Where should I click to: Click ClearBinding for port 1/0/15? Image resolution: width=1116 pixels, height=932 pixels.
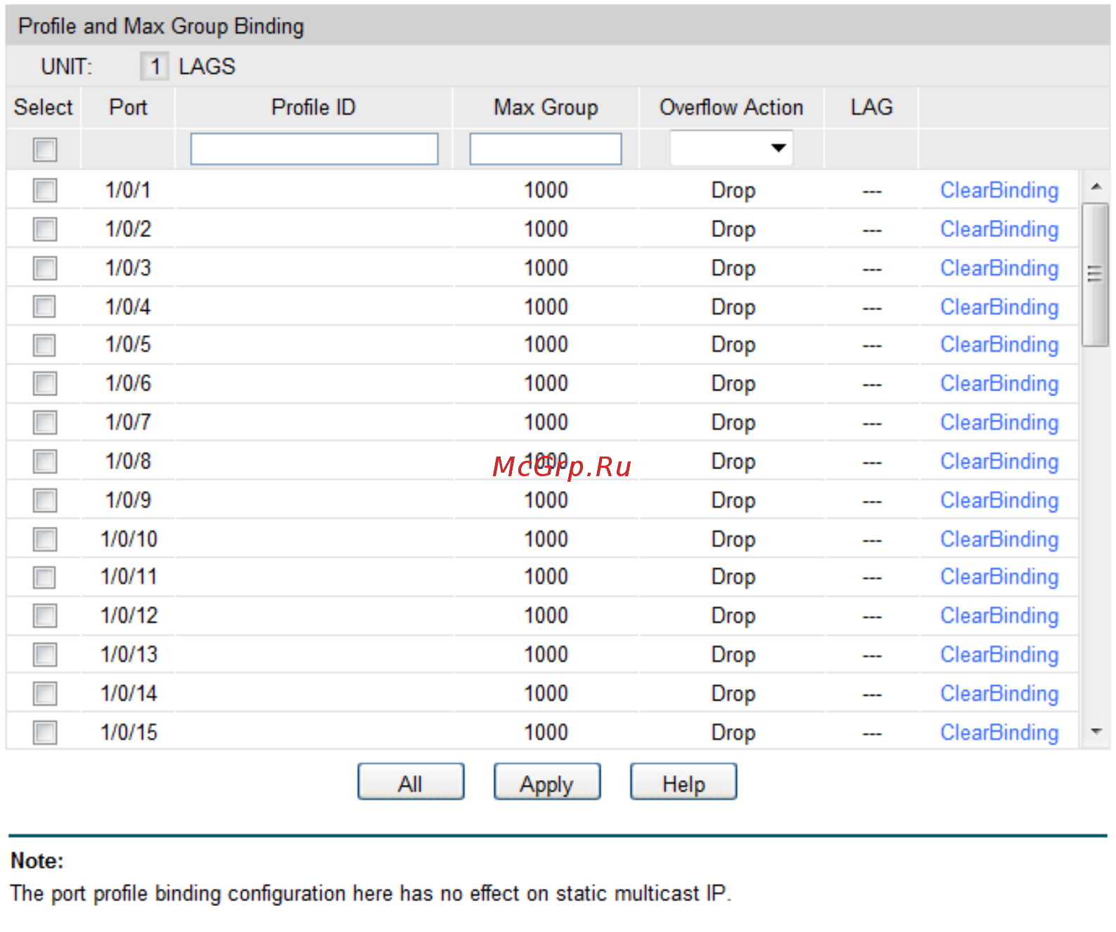999,733
